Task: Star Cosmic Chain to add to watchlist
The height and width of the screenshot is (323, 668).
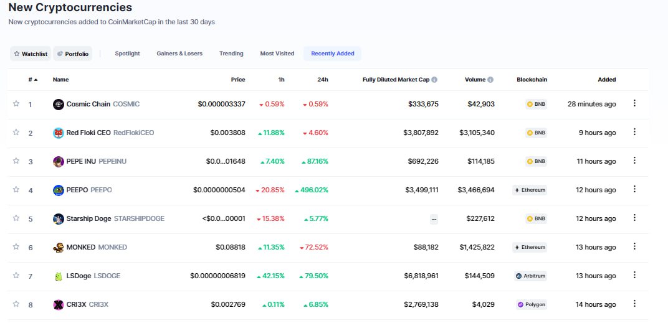Action: (x=16, y=103)
